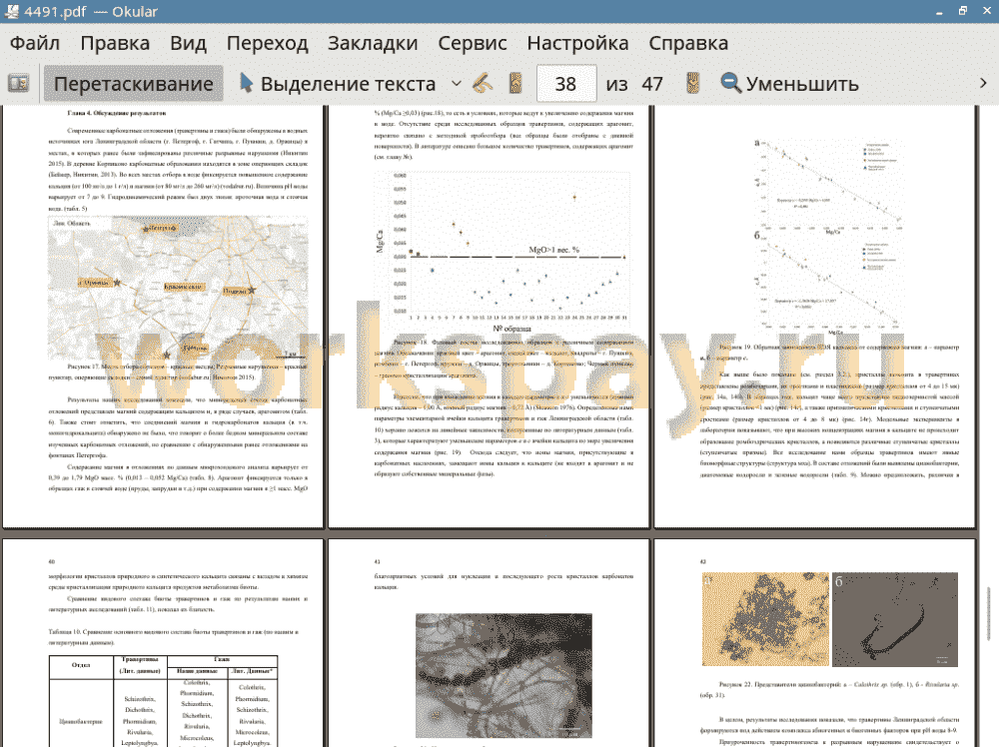
Task: Go to previous page icon
Action: [x=515, y=84]
